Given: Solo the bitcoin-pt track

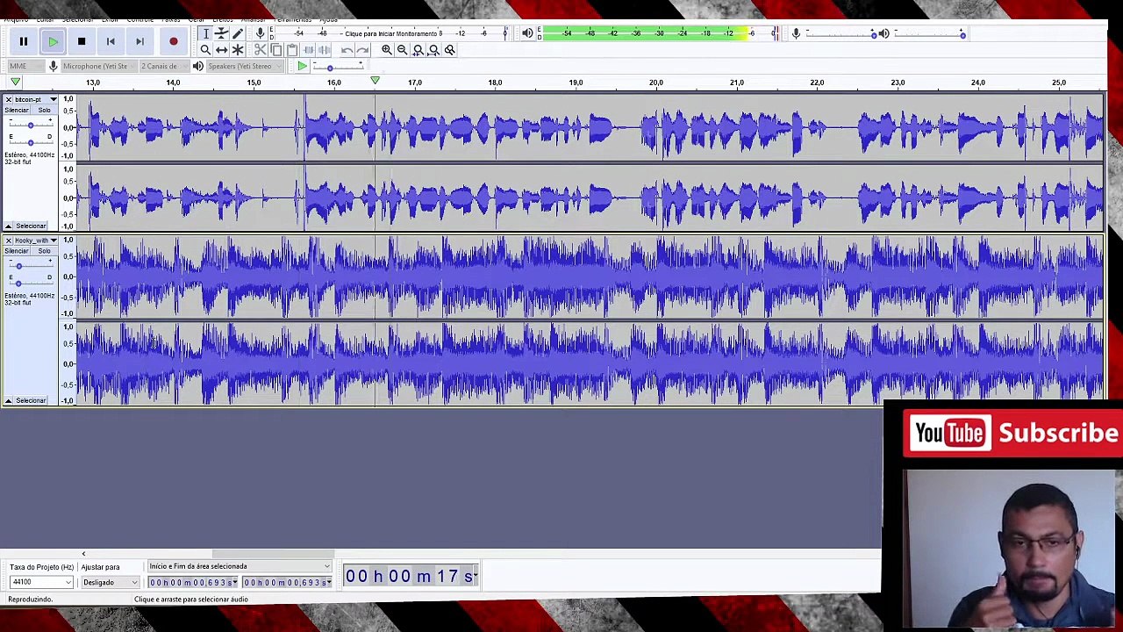Looking at the screenshot, I should tap(44, 111).
